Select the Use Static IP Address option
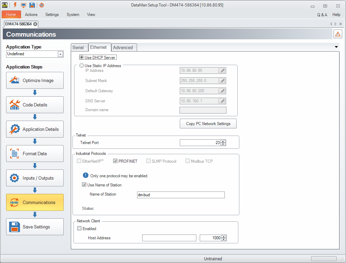The image size is (346, 263). point(82,66)
